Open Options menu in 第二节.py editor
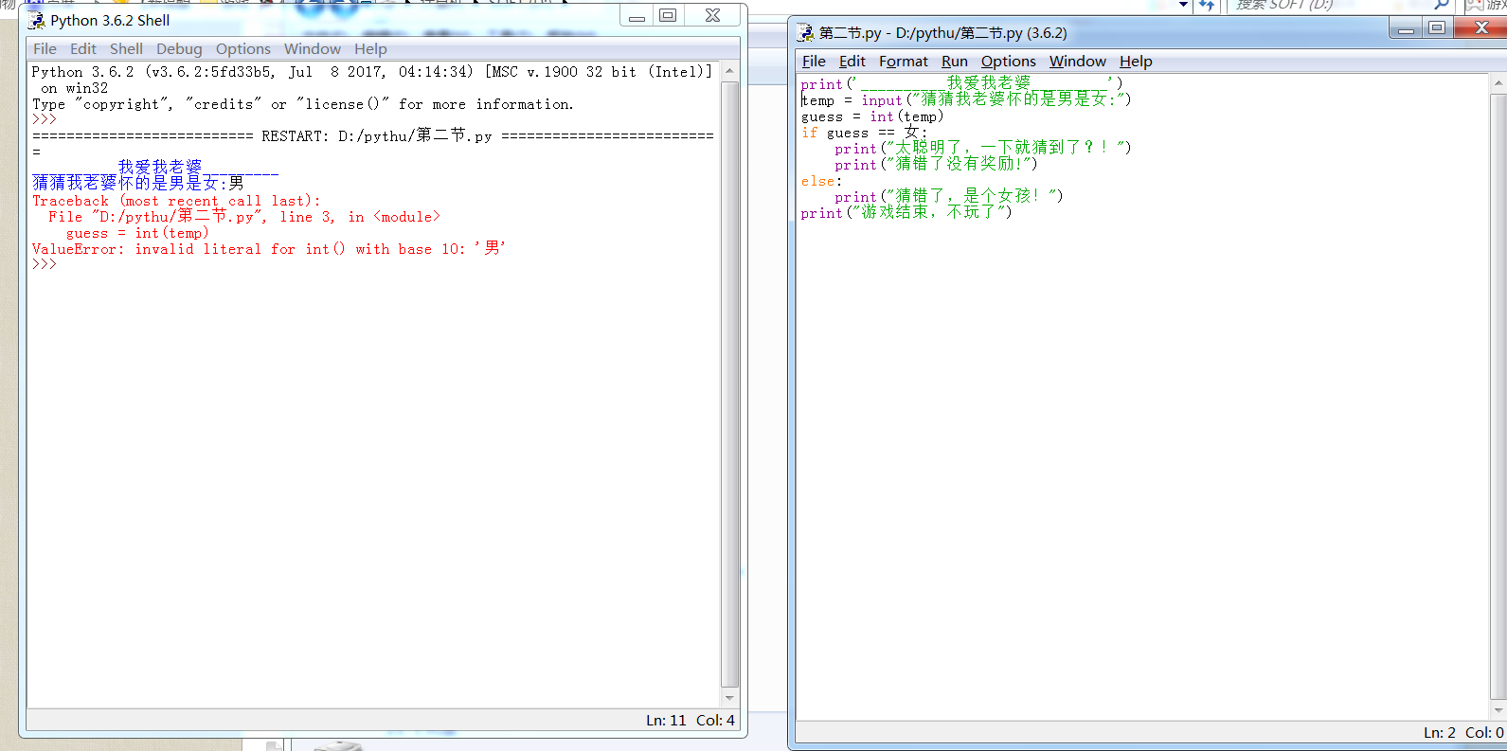The height and width of the screenshot is (751, 1507). 1009,62
